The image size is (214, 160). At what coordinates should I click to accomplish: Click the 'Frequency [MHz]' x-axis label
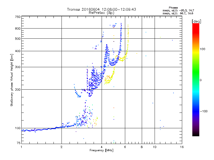[x=101, y=150]
